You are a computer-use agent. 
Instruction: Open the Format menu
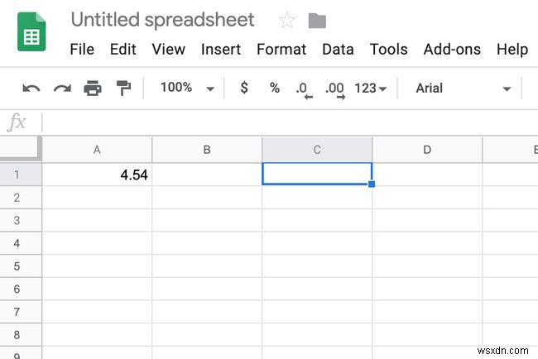(x=281, y=49)
